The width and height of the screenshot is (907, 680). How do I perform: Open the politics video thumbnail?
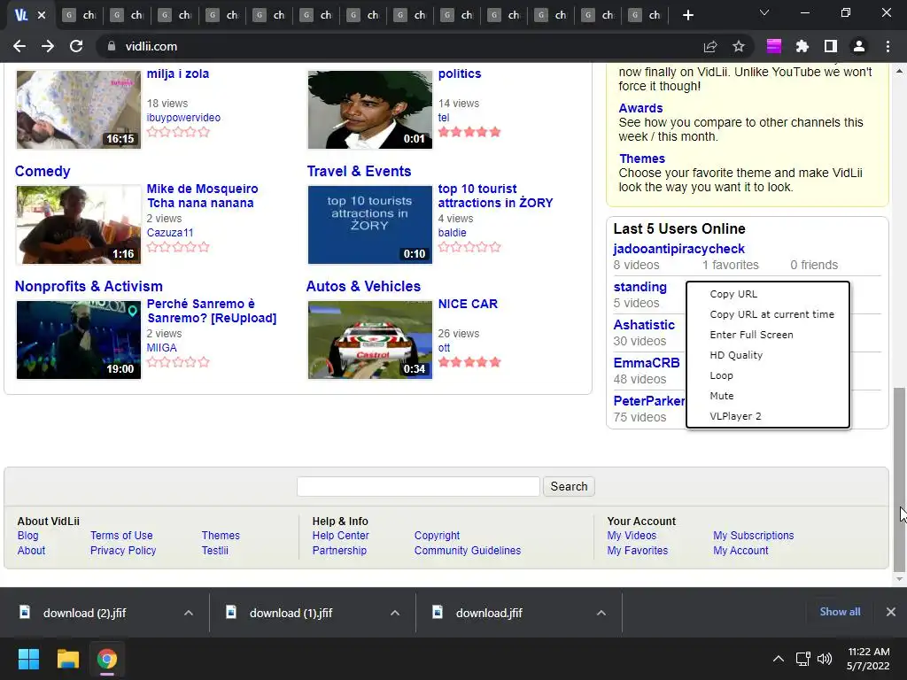coord(370,109)
